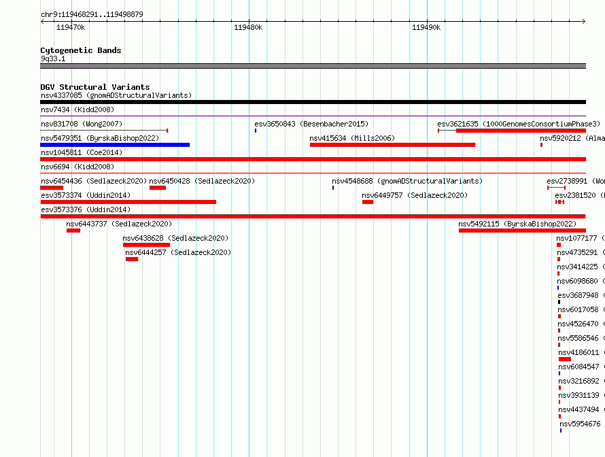Viewport: 605px width, 457px height.
Task: Click the nsv4337085 gnomADStructuralVariants label
Action: [x=116, y=95]
